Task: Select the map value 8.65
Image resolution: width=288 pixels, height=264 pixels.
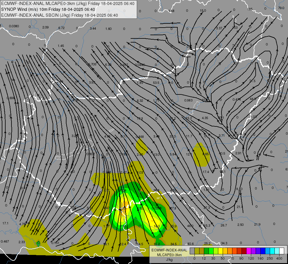Action: 206,154
